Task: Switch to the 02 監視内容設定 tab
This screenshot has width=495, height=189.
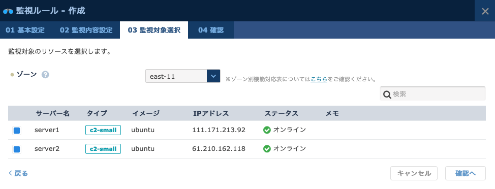Action: click(x=86, y=30)
